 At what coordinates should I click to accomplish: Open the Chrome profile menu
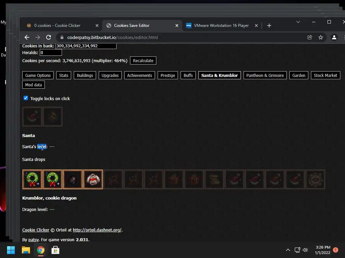(334, 37)
